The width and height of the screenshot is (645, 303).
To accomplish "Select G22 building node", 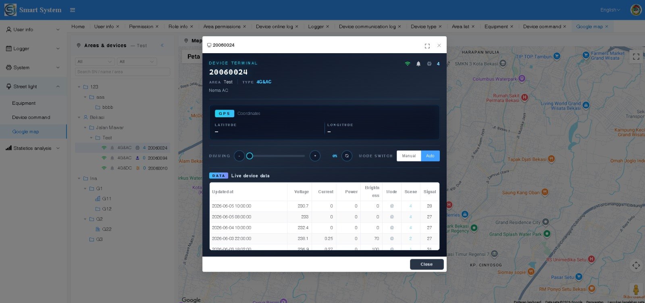I will pos(106,229).
